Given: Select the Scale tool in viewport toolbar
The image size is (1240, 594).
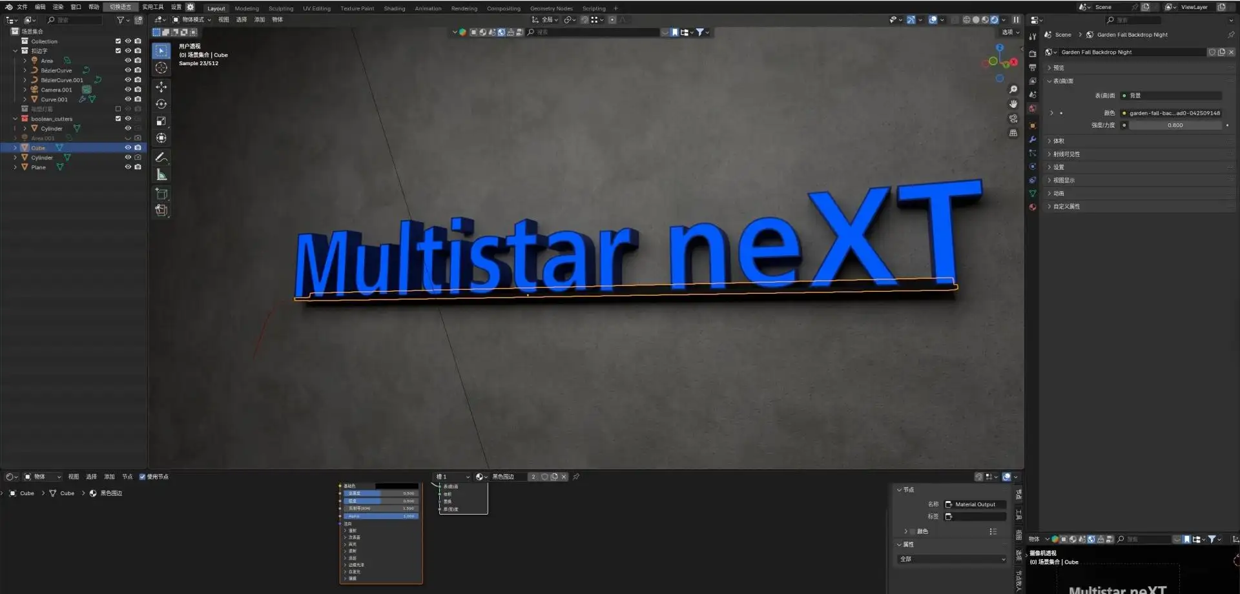Looking at the screenshot, I should tap(161, 121).
